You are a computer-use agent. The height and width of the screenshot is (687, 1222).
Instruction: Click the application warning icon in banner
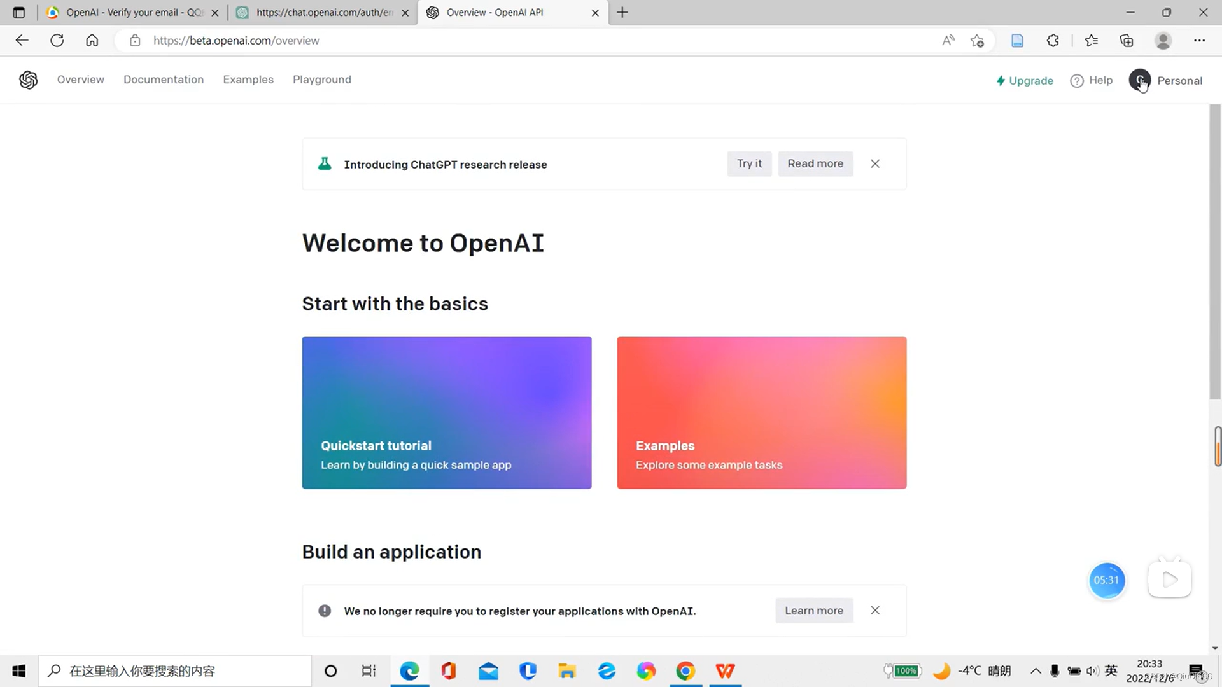coord(324,610)
